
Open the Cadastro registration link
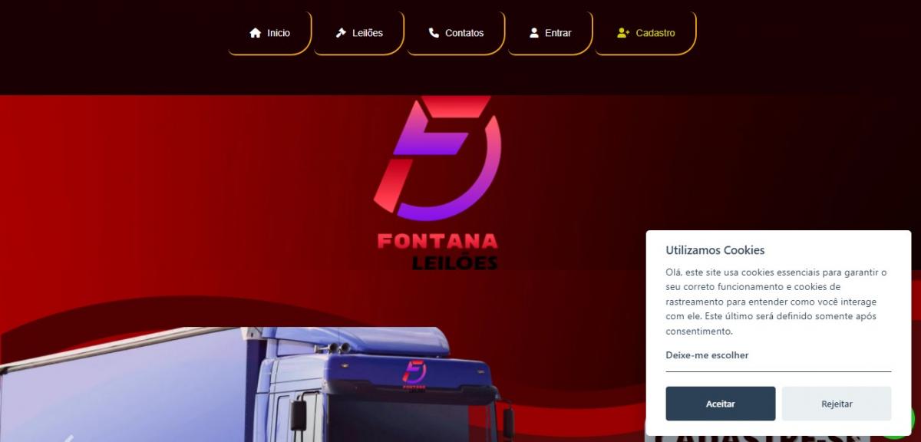(x=645, y=33)
